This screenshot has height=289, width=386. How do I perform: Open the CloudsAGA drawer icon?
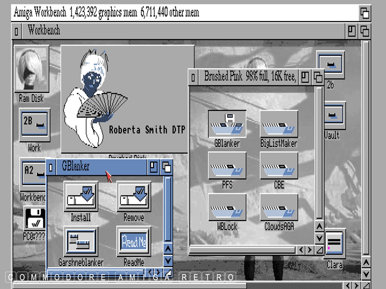(x=279, y=207)
